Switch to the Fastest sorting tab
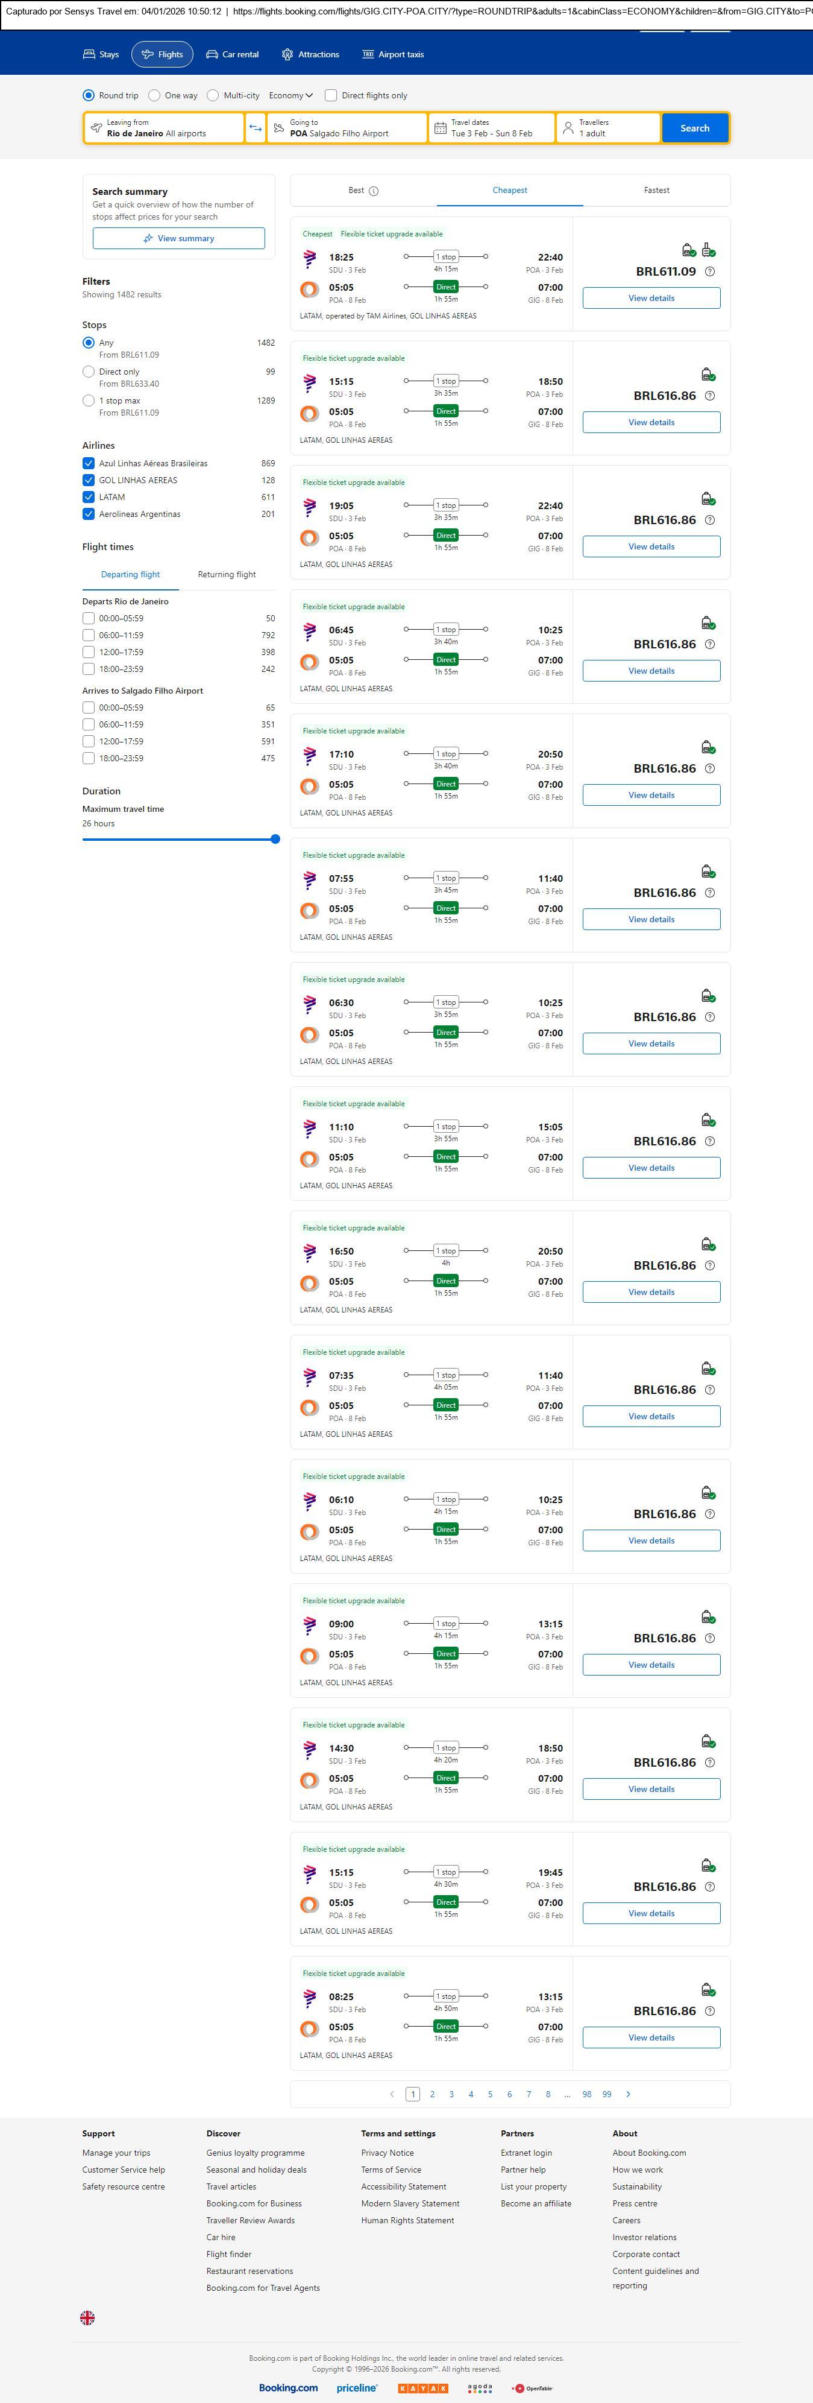 [656, 191]
